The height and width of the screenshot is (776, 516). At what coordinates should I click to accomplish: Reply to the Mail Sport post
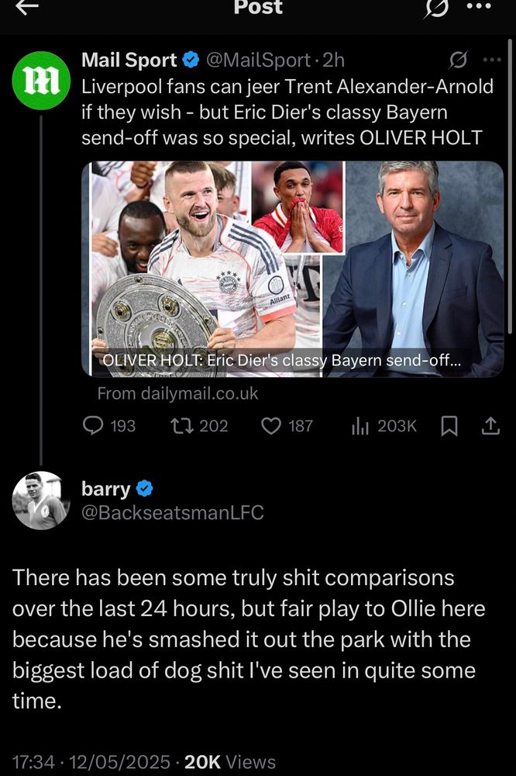(x=108, y=425)
